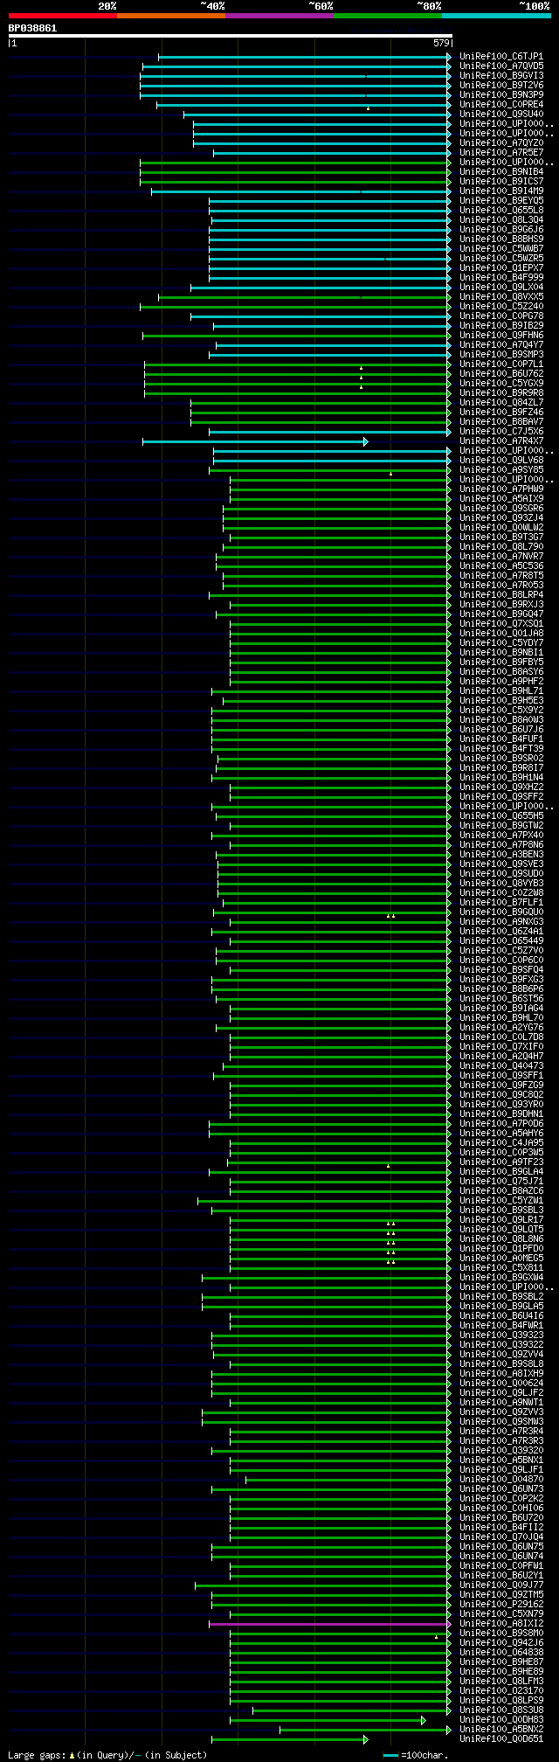The width and height of the screenshot is (559, 1762).
Task: Click the query end position 579
Action: tap(441, 43)
